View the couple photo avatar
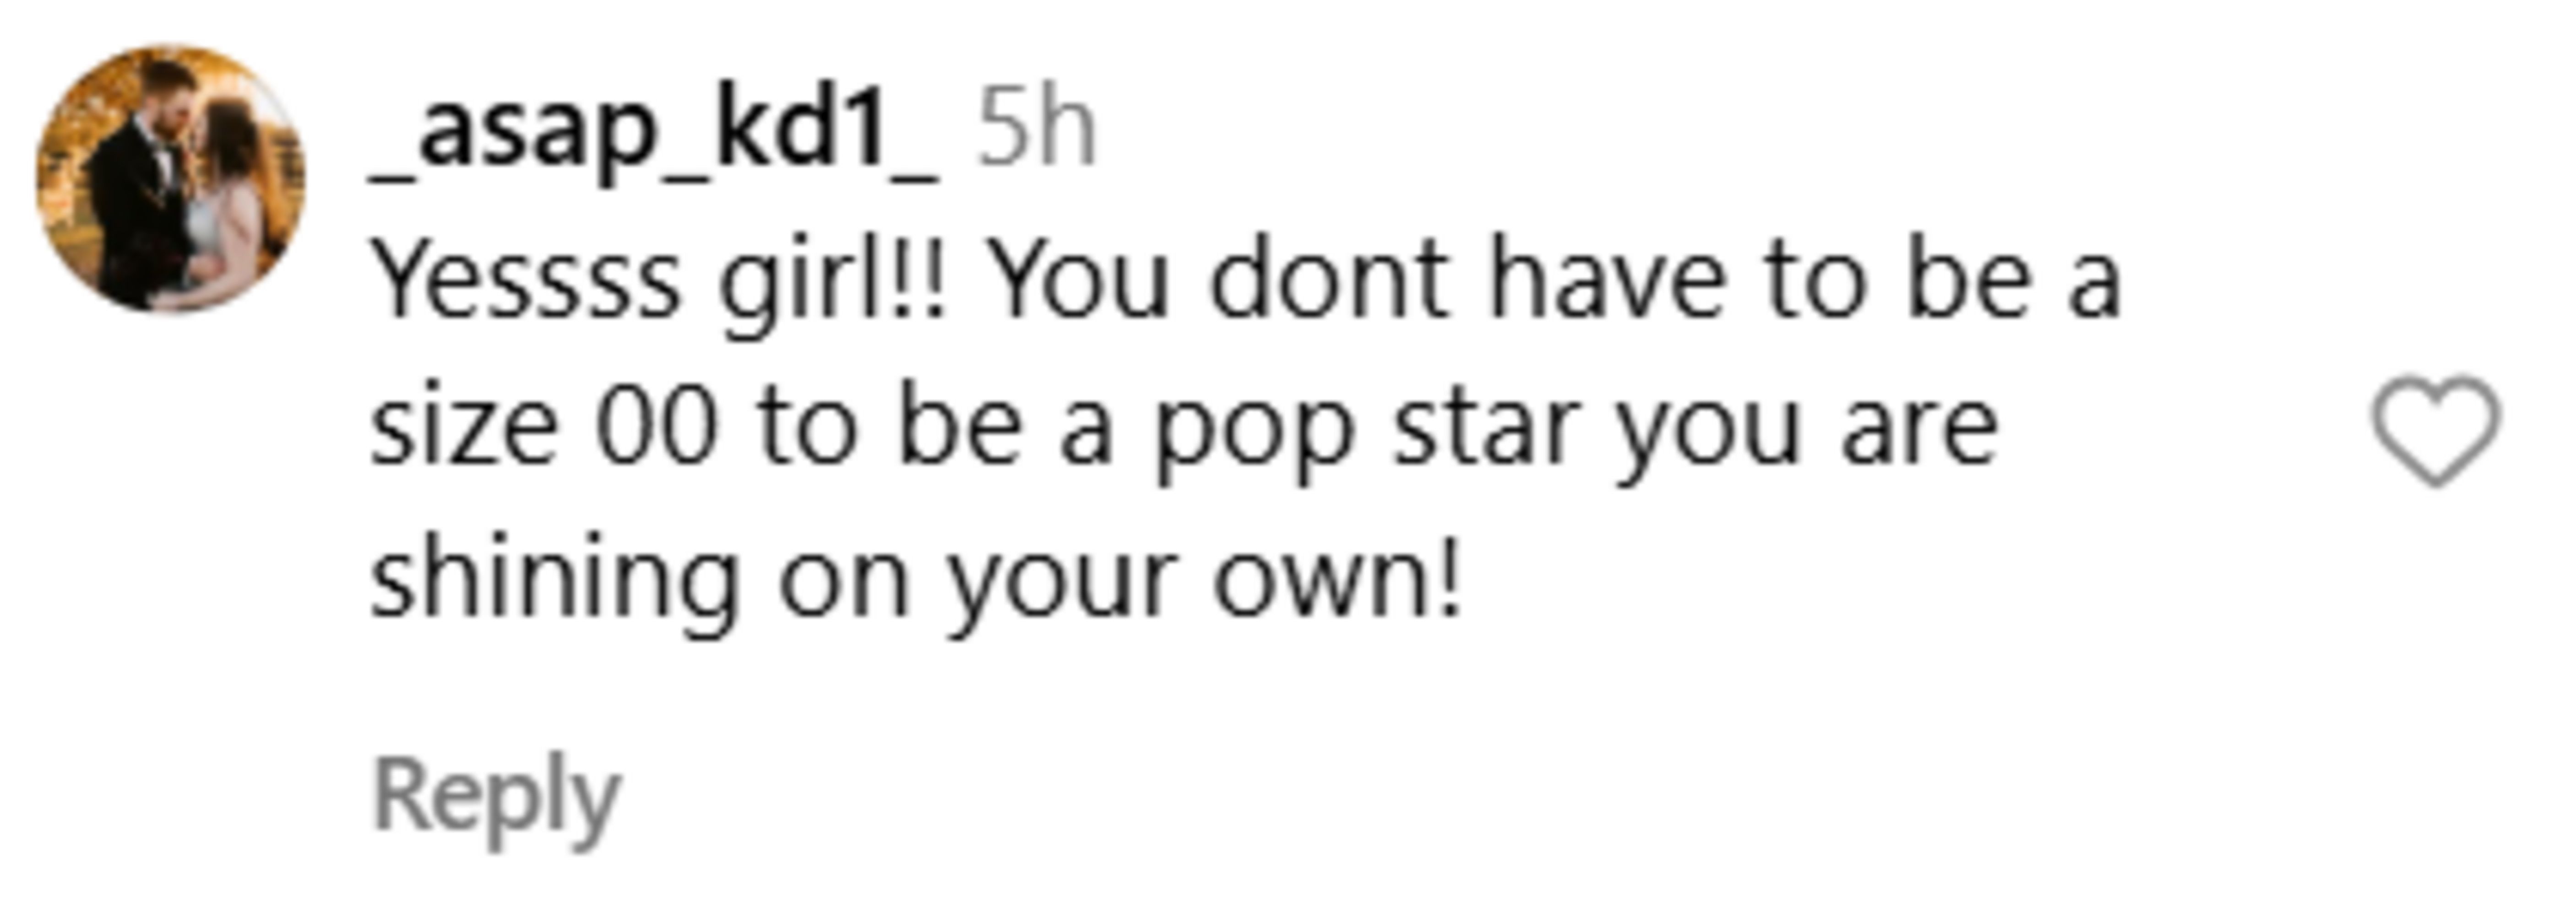The width and height of the screenshot is (2576, 915). pos(170,178)
